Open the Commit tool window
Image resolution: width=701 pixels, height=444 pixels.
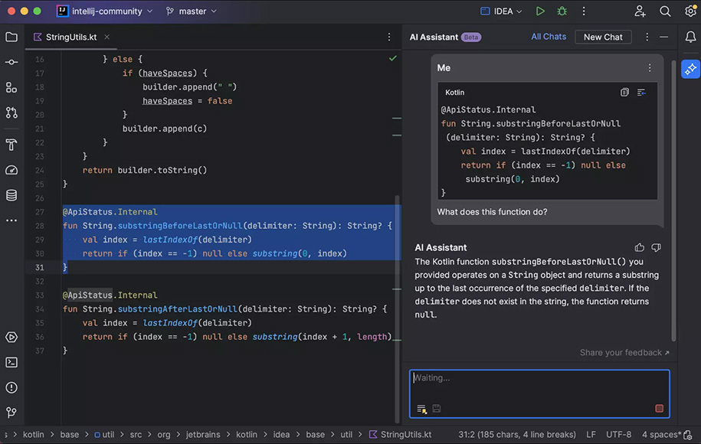(x=11, y=62)
